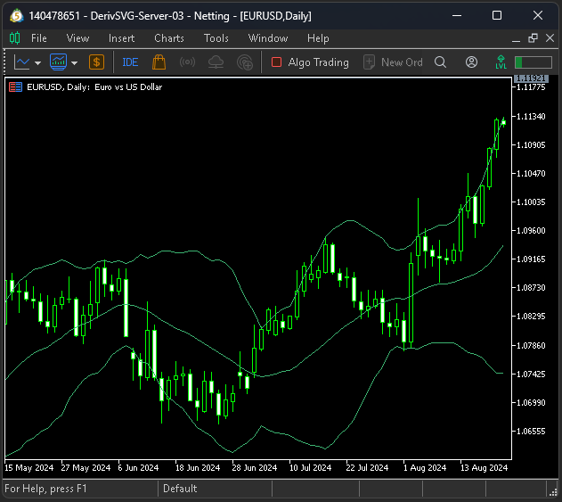
Task: Click the MetaTrader 5 app logo icon
Action: tap(16, 16)
